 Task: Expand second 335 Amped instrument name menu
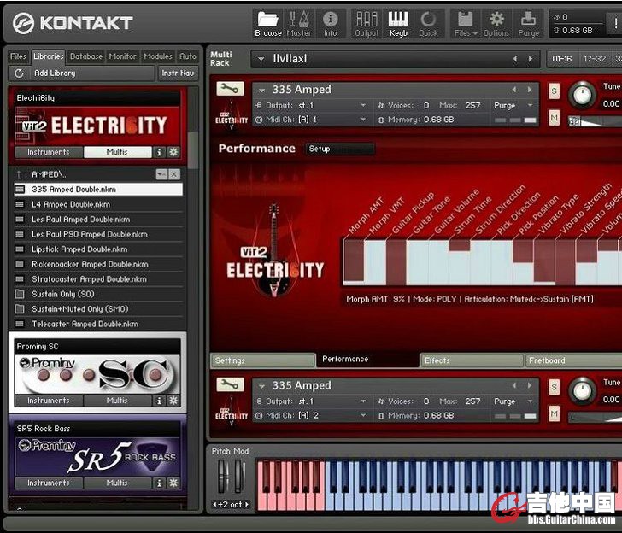click(261, 386)
